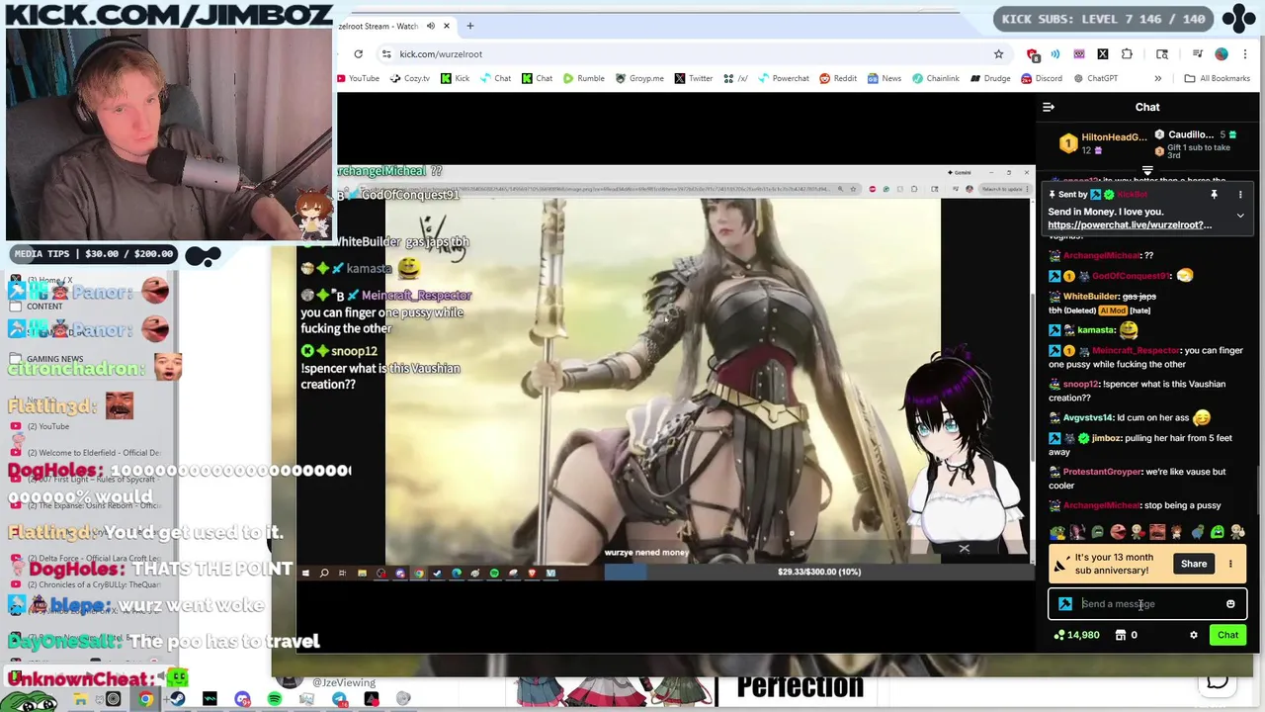
Task: Open the powerchat.live/wurzelroot link
Action: coord(1130,224)
